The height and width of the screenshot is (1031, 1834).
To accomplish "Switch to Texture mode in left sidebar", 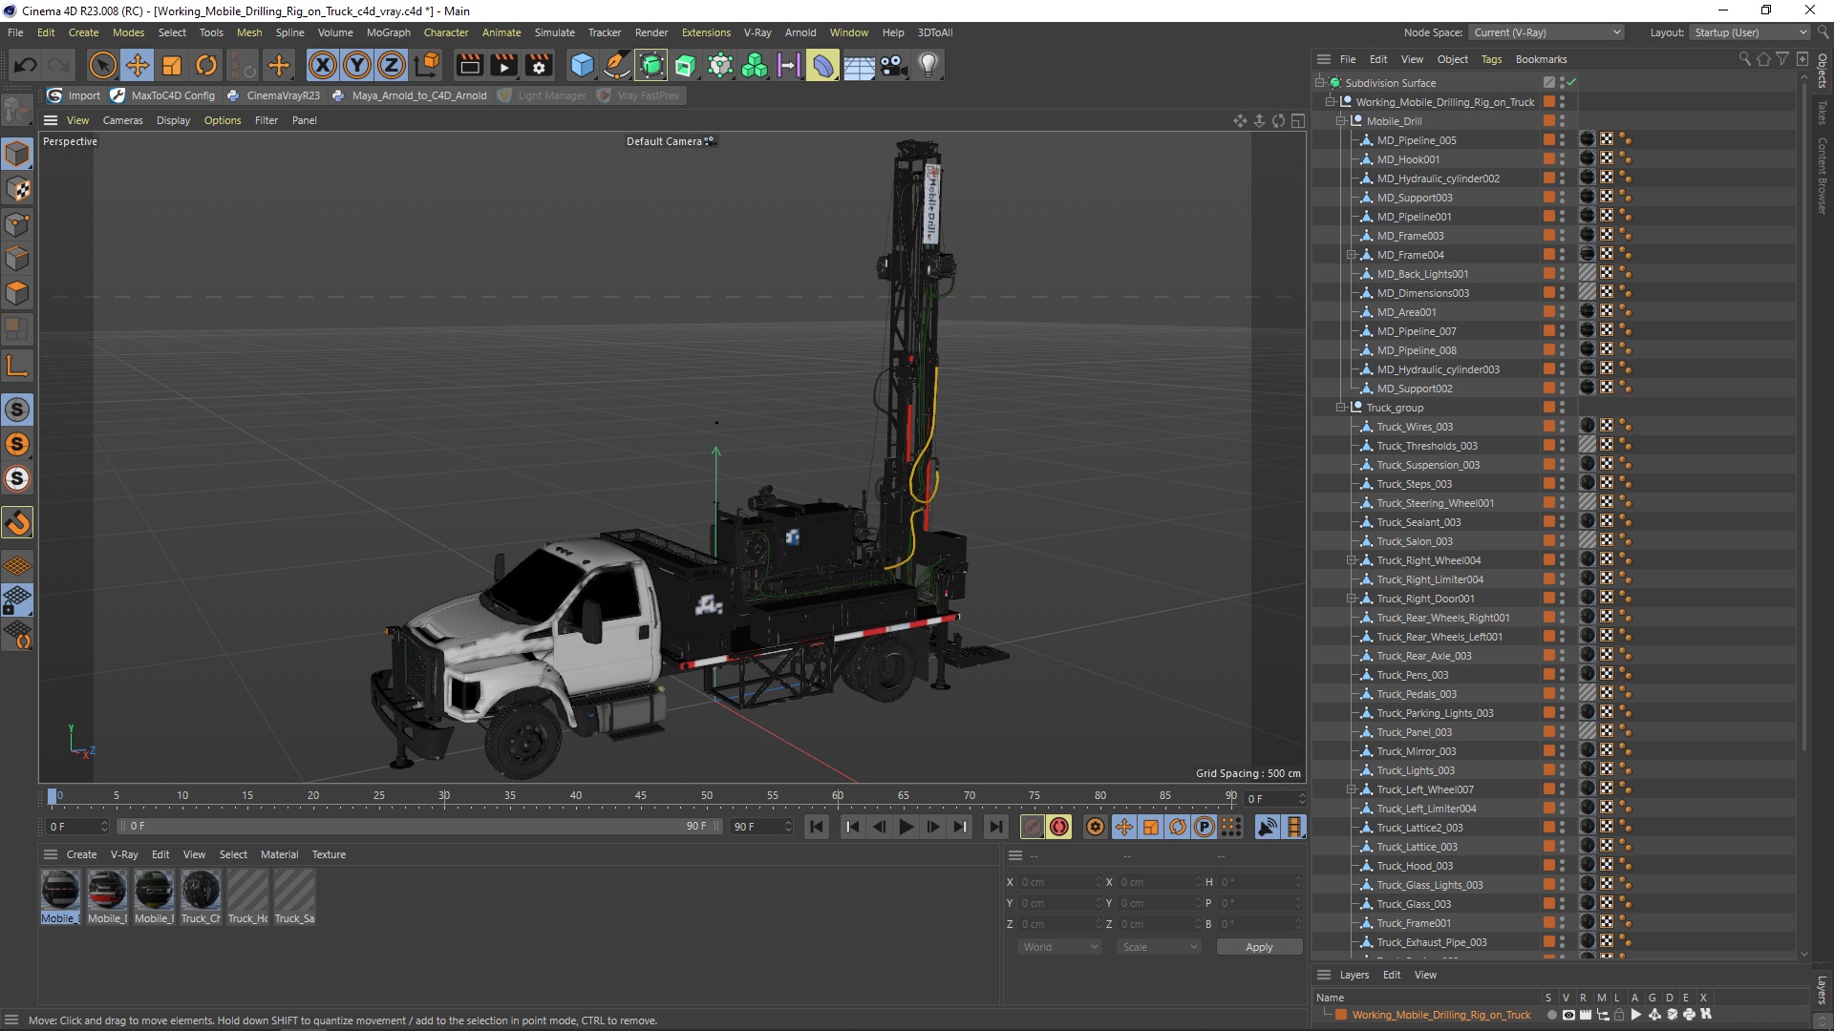I will tap(17, 188).
